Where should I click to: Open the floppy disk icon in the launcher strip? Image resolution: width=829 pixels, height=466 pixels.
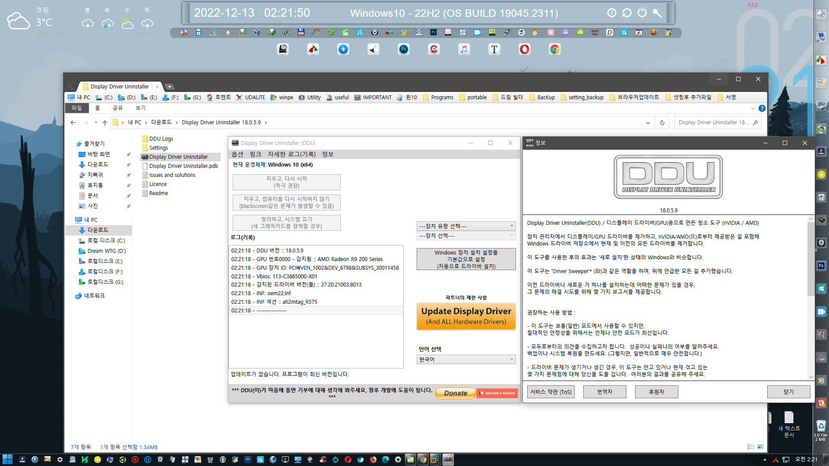point(301,32)
